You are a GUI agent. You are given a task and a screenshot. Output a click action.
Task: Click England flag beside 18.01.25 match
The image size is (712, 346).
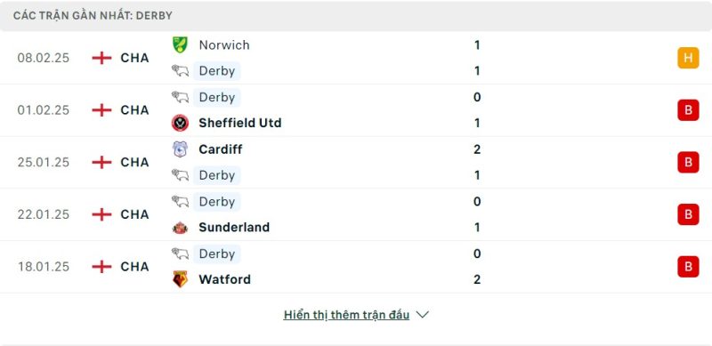101,267
